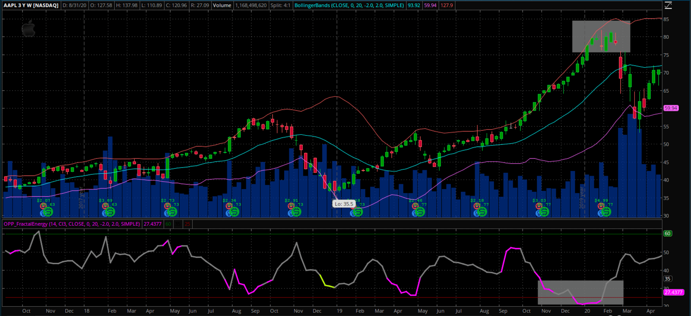Image resolution: width=691 pixels, height=316 pixels.
Task: Click the green dividend icon under $4.99
Action: click(606, 212)
